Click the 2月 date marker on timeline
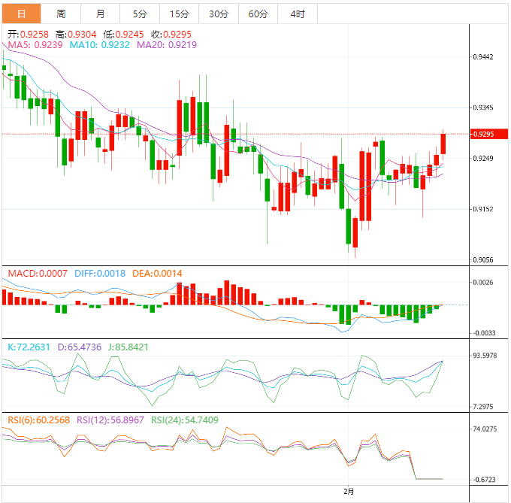The image size is (511, 503). pos(348,491)
